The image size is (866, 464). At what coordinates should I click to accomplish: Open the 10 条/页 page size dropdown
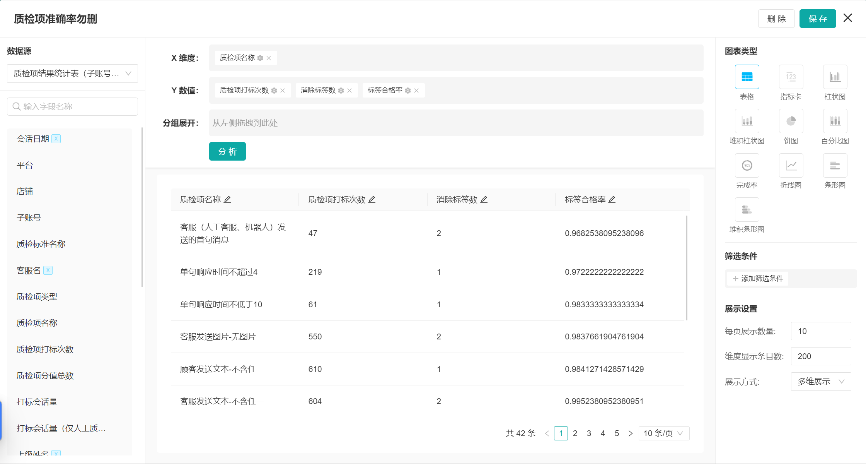tap(664, 433)
